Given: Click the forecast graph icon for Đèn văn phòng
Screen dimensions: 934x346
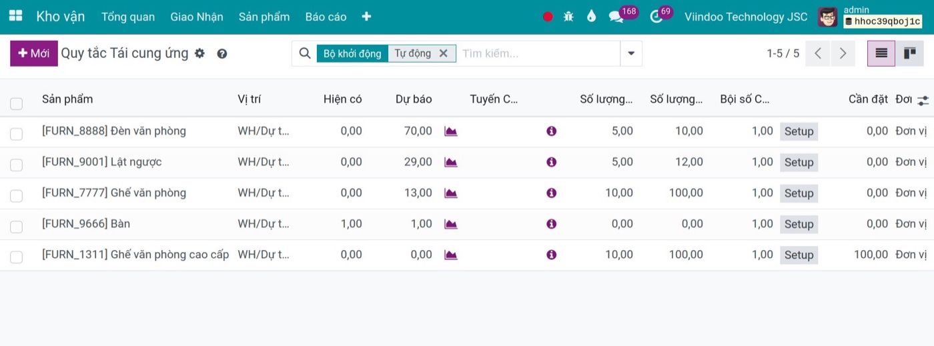Looking at the screenshot, I should (451, 131).
